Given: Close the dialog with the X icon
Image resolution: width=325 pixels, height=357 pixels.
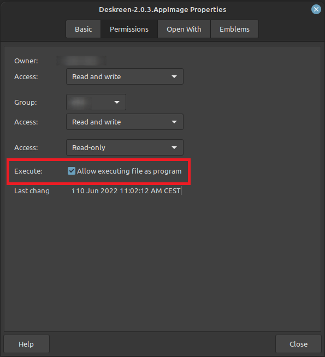Looking at the screenshot, I should click(316, 9).
